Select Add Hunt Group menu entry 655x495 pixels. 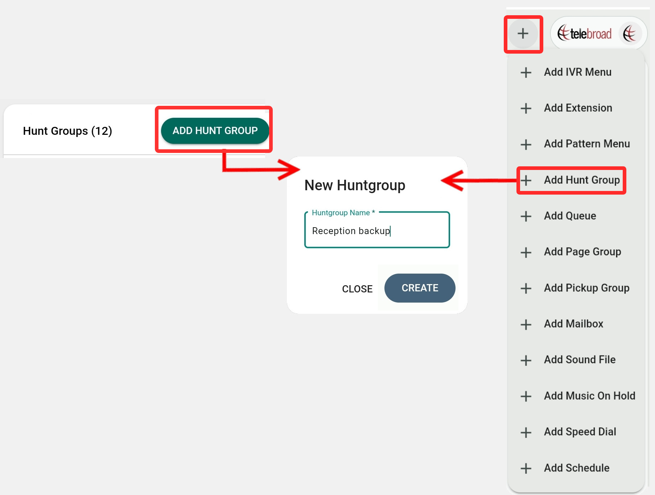tap(576, 180)
